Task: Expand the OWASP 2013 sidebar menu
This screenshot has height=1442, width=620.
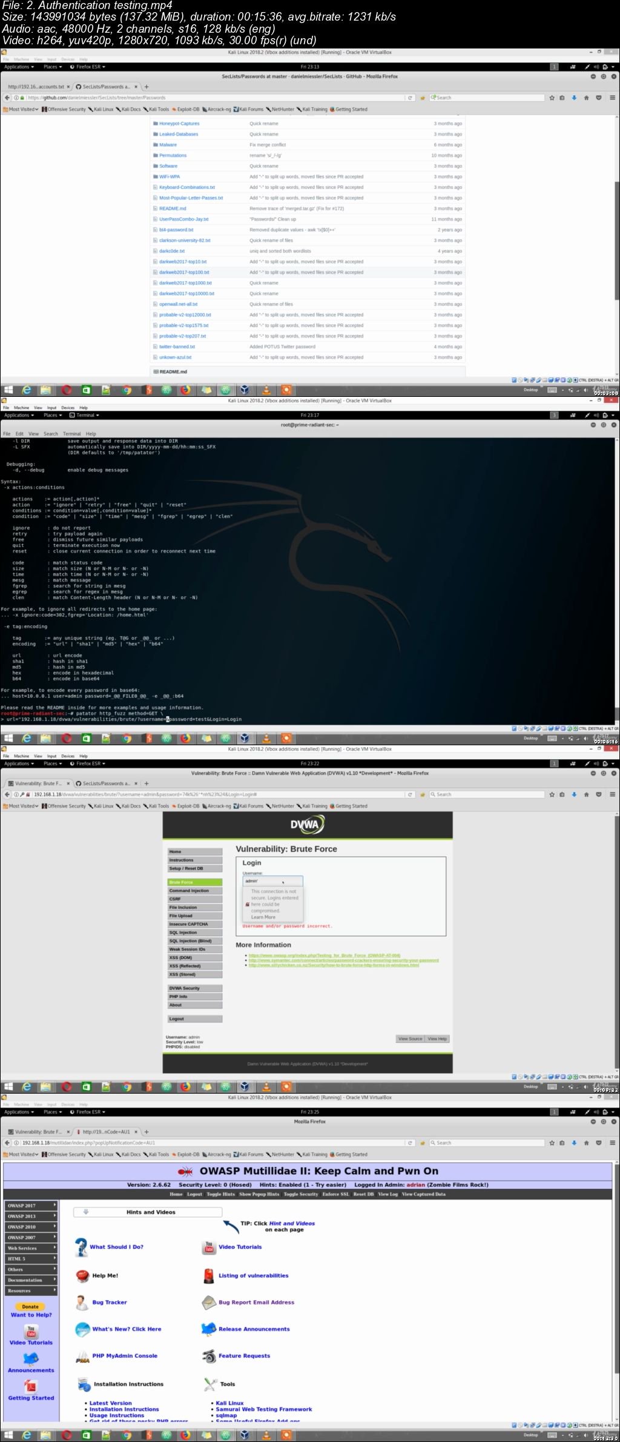Action: click(x=31, y=1216)
